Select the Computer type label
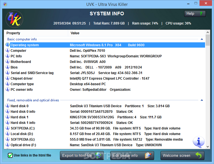The image size is (214, 164). (x=22, y=84)
